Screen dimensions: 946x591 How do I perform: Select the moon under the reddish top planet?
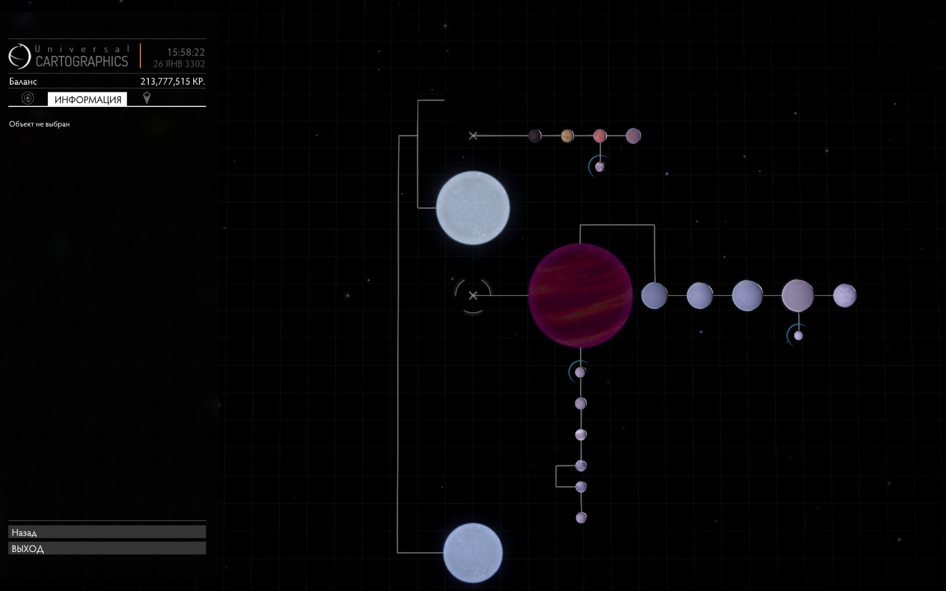(x=600, y=167)
